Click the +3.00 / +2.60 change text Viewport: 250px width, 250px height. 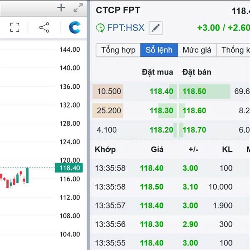(223, 28)
